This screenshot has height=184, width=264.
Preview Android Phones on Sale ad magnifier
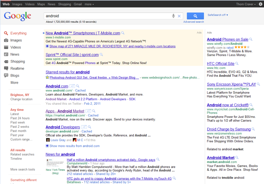251,39
